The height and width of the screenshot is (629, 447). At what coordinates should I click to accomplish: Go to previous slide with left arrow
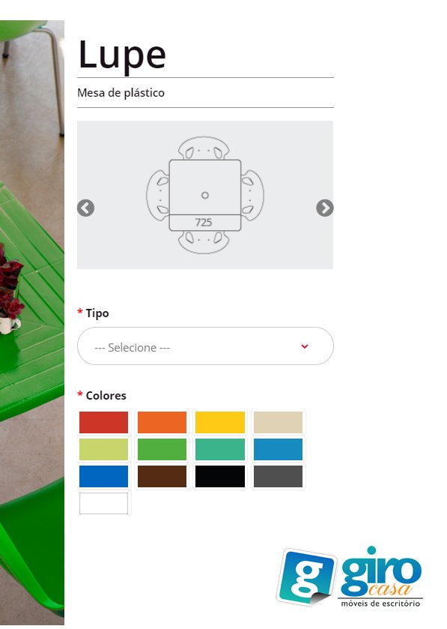click(x=85, y=208)
